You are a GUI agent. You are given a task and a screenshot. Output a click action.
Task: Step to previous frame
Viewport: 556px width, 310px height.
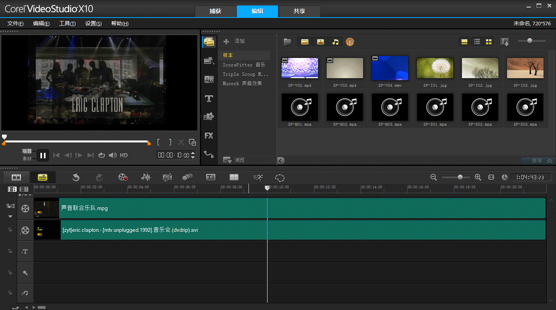68,155
